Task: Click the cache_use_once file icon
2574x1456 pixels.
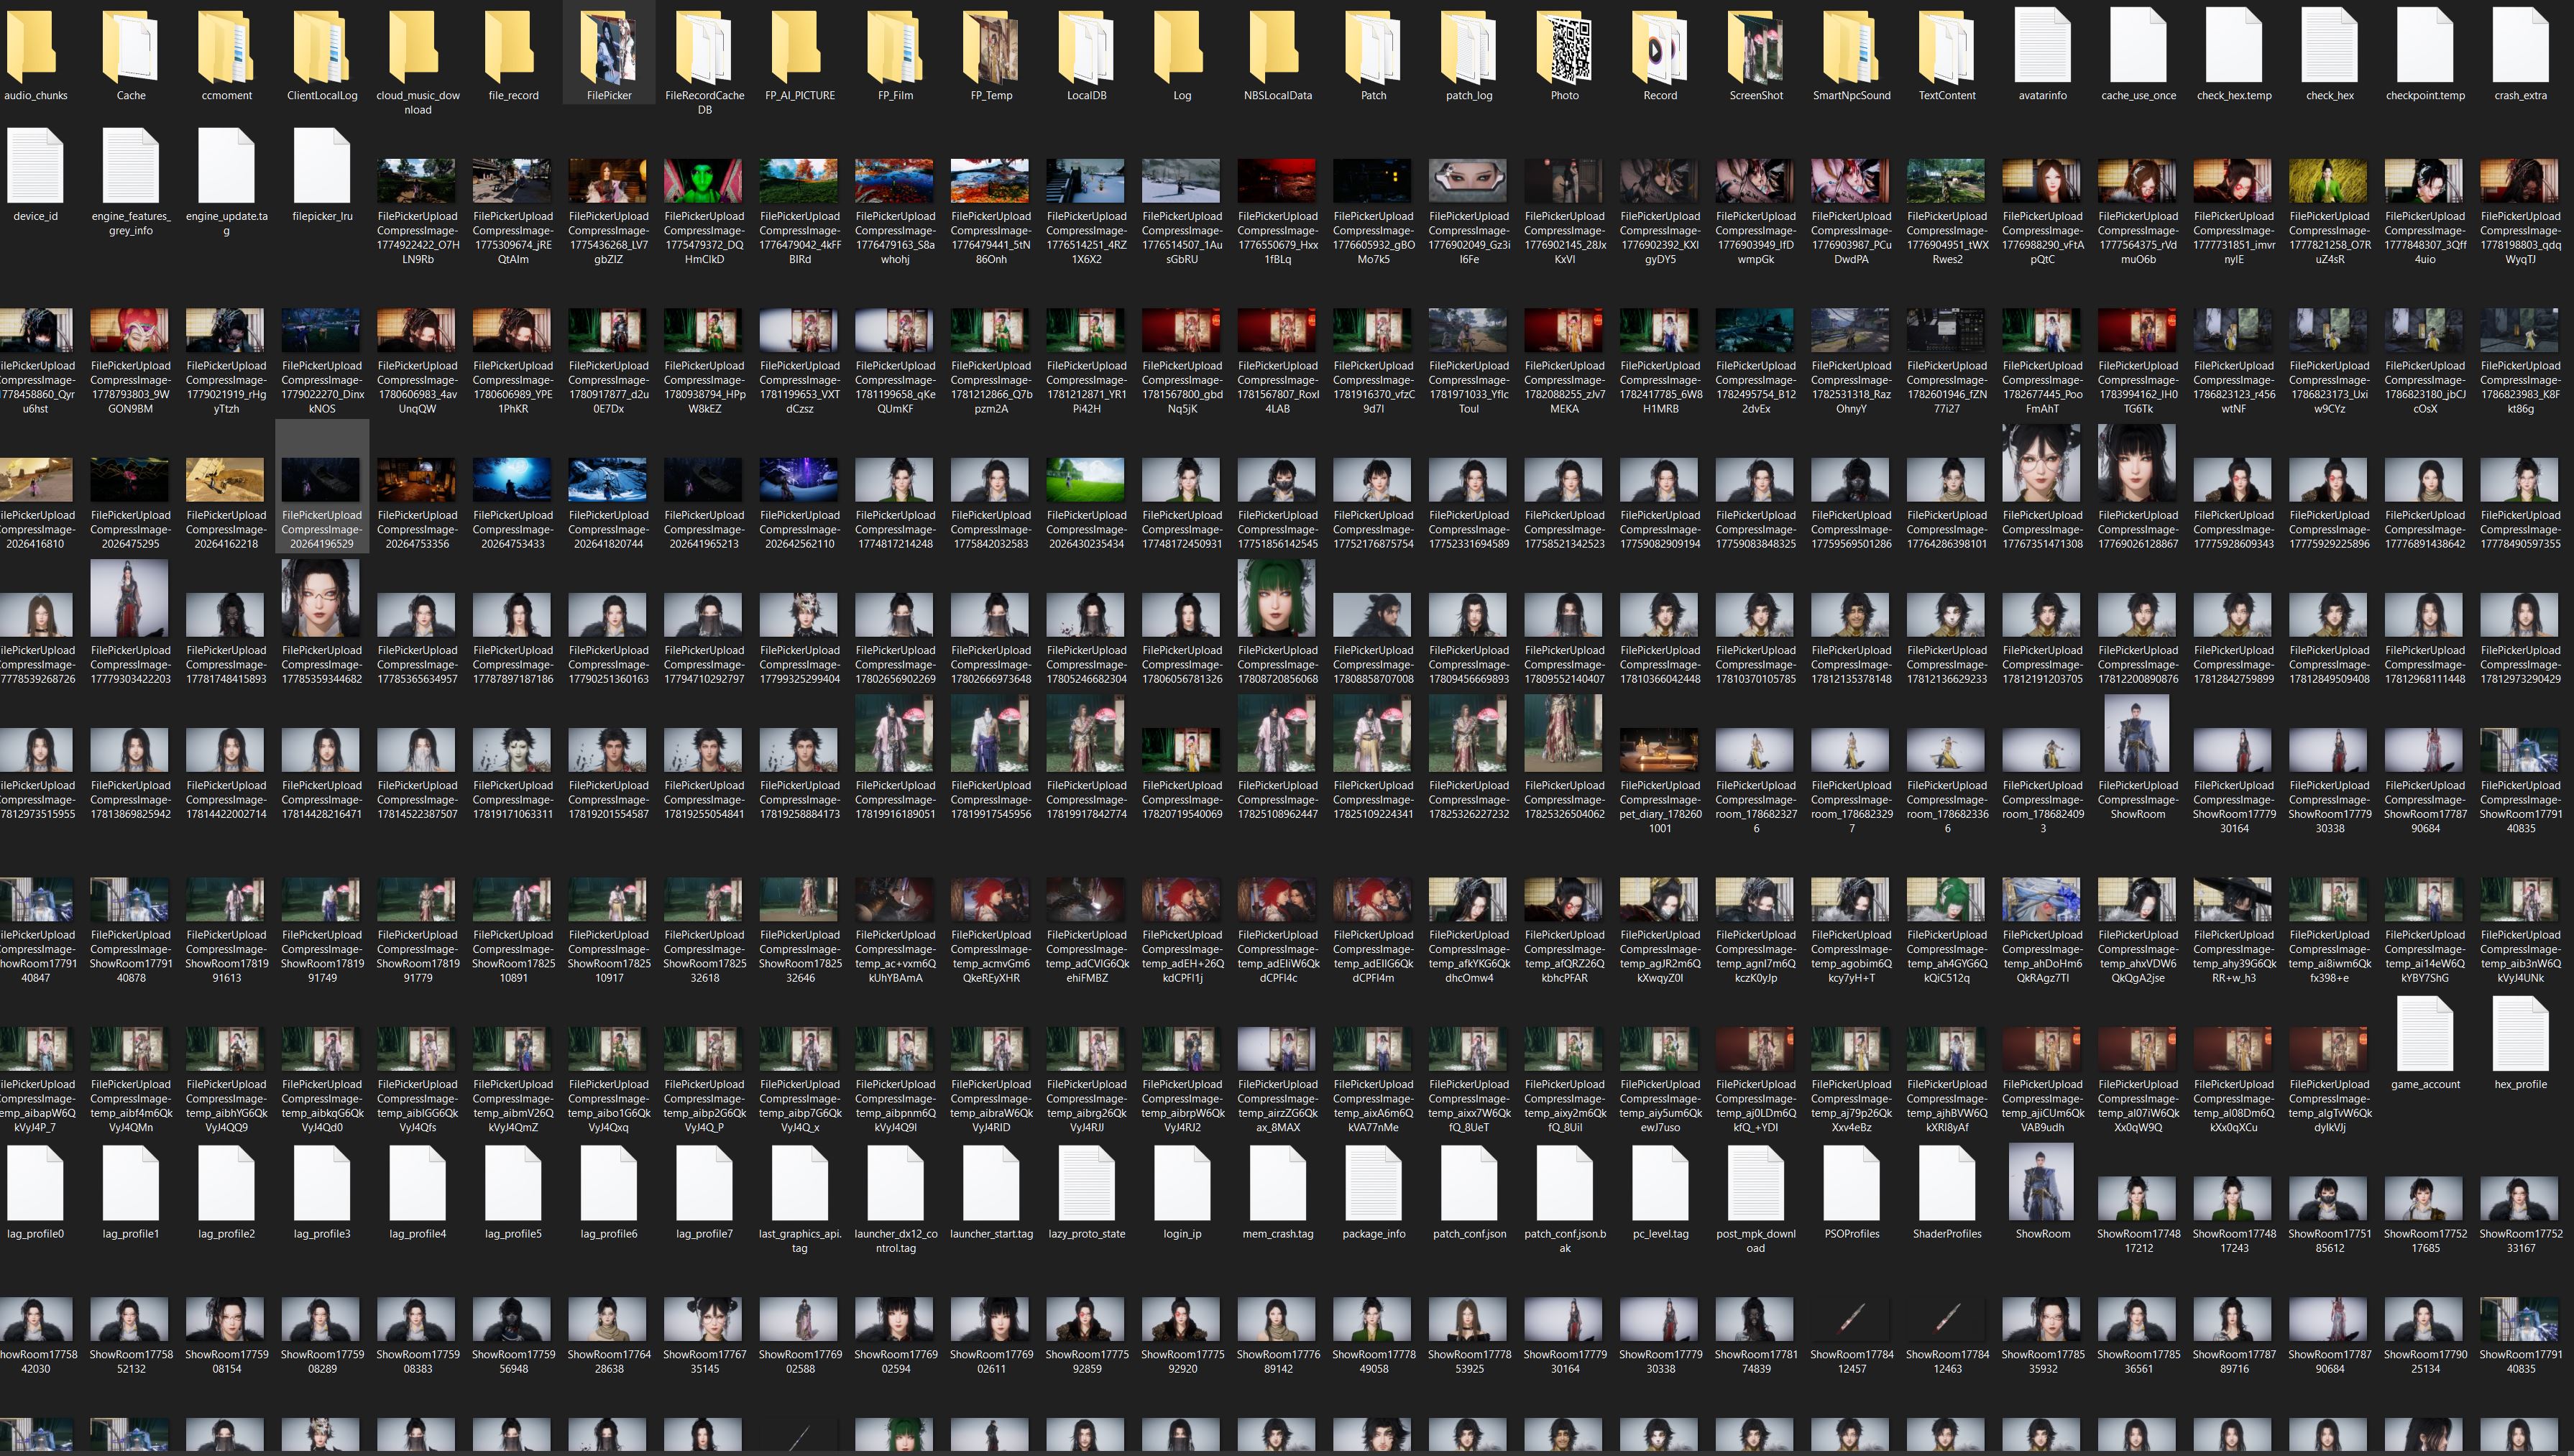Action: click(2138, 44)
